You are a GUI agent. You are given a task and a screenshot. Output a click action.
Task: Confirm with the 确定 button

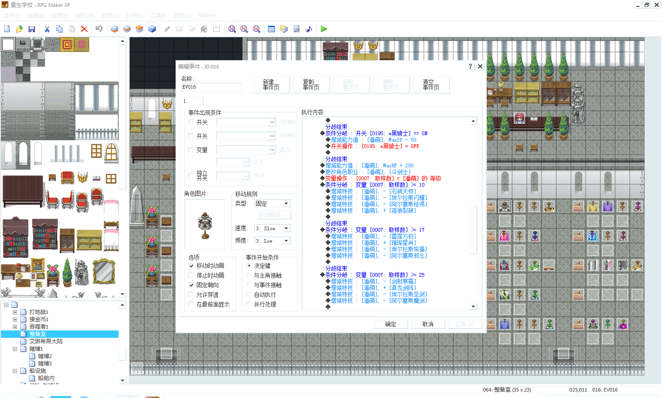pyautogui.click(x=391, y=324)
